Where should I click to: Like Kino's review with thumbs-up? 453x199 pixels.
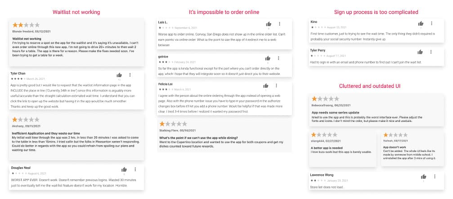[x=421, y=23]
